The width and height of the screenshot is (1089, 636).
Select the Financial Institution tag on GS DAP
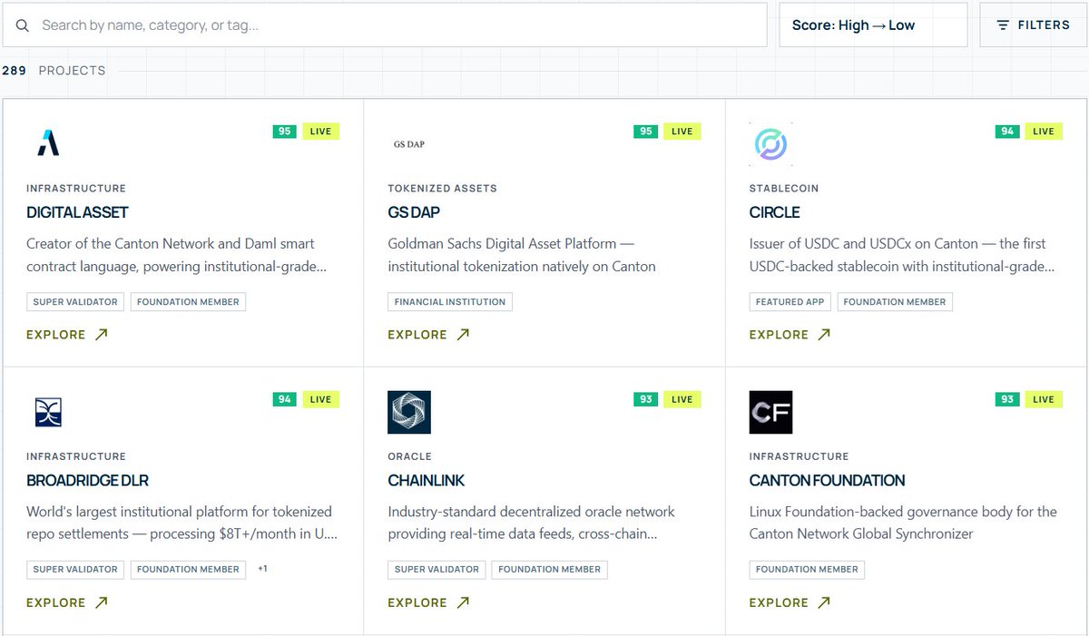pyautogui.click(x=450, y=301)
